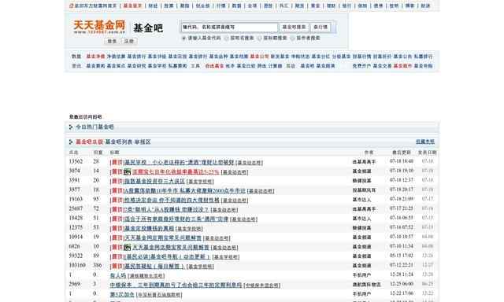Click the green picture icon in the 6826-view row
The width and height of the screenshot is (504, 302).
pyautogui.click(x=128, y=248)
